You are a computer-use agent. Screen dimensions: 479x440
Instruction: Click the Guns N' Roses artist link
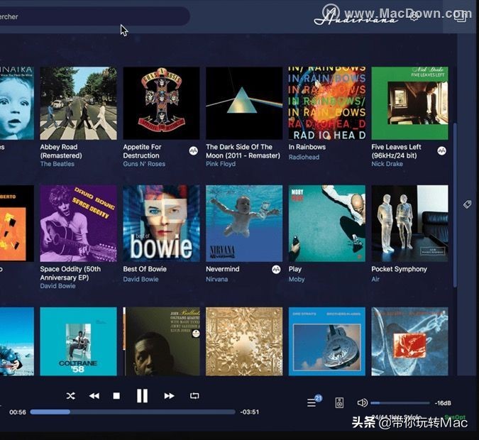[144, 164]
